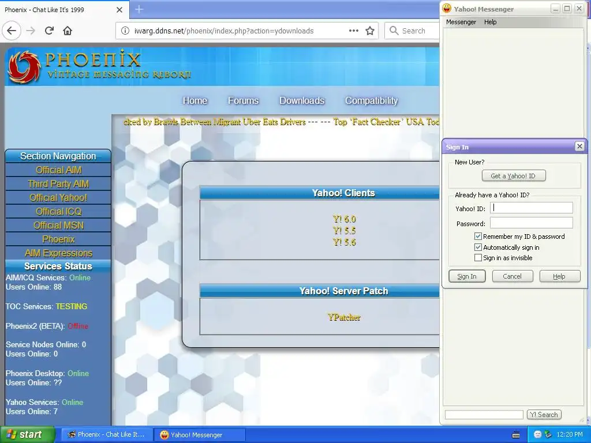591x443 pixels.
Task: Open the Help menu in Yahoo! Messenger
Action: tap(491, 22)
